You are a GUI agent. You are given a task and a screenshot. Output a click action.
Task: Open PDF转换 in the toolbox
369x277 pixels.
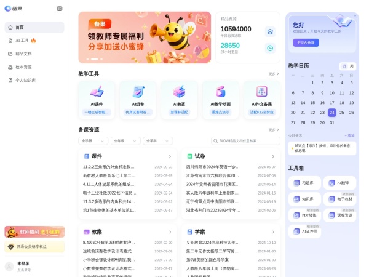click(x=304, y=215)
